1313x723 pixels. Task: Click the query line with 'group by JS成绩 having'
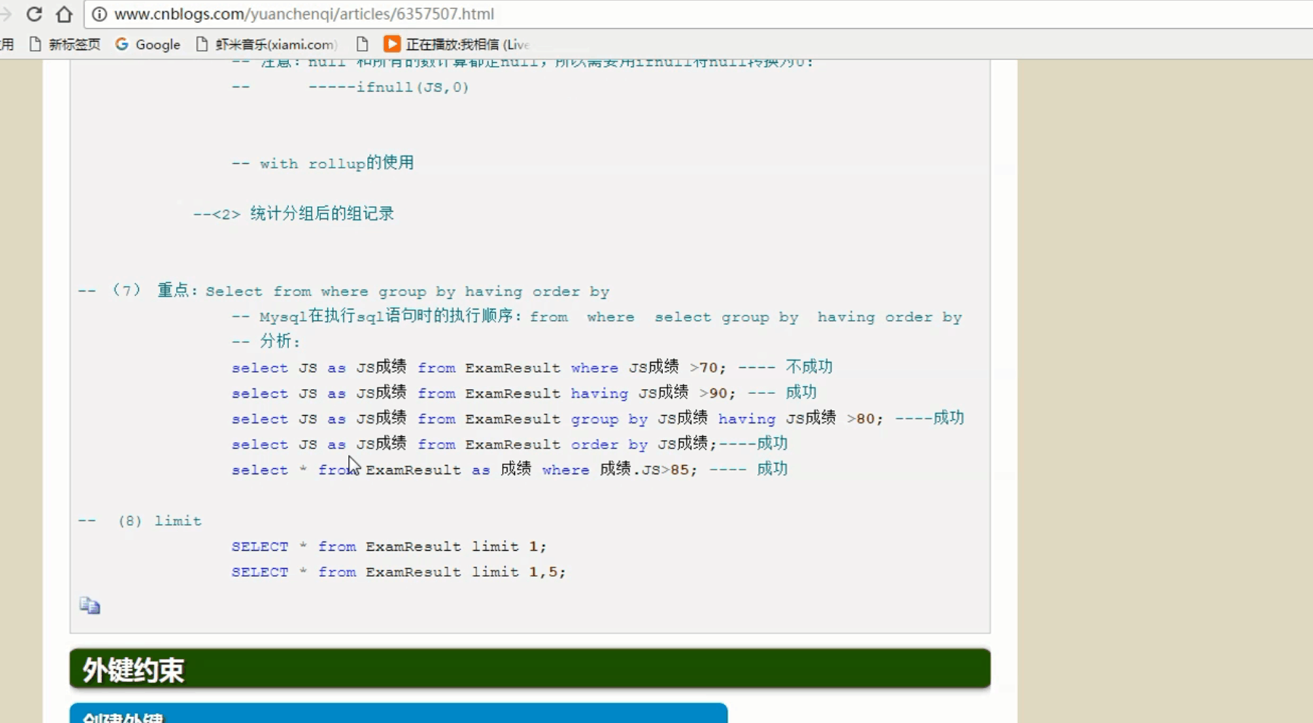coord(598,418)
